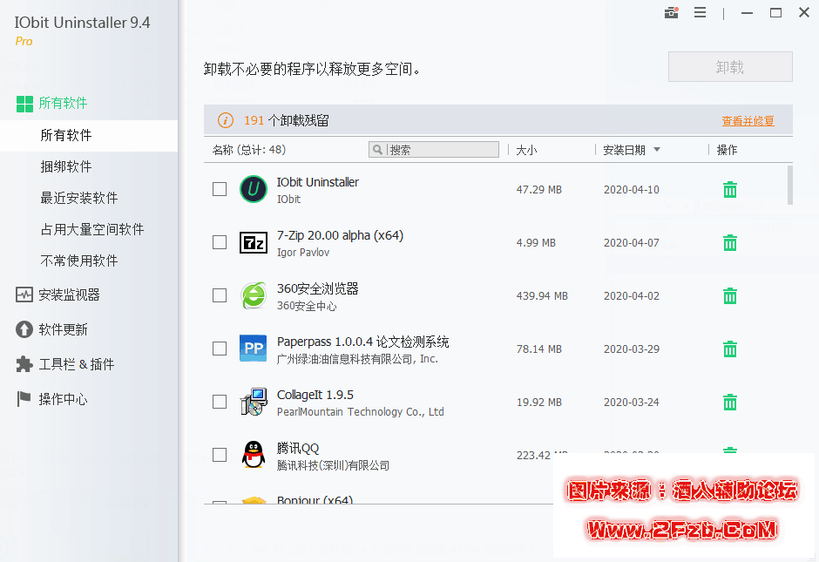Screen dimensions: 819x562
Task: Click the 查看并修复 link
Action: (x=748, y=121)
